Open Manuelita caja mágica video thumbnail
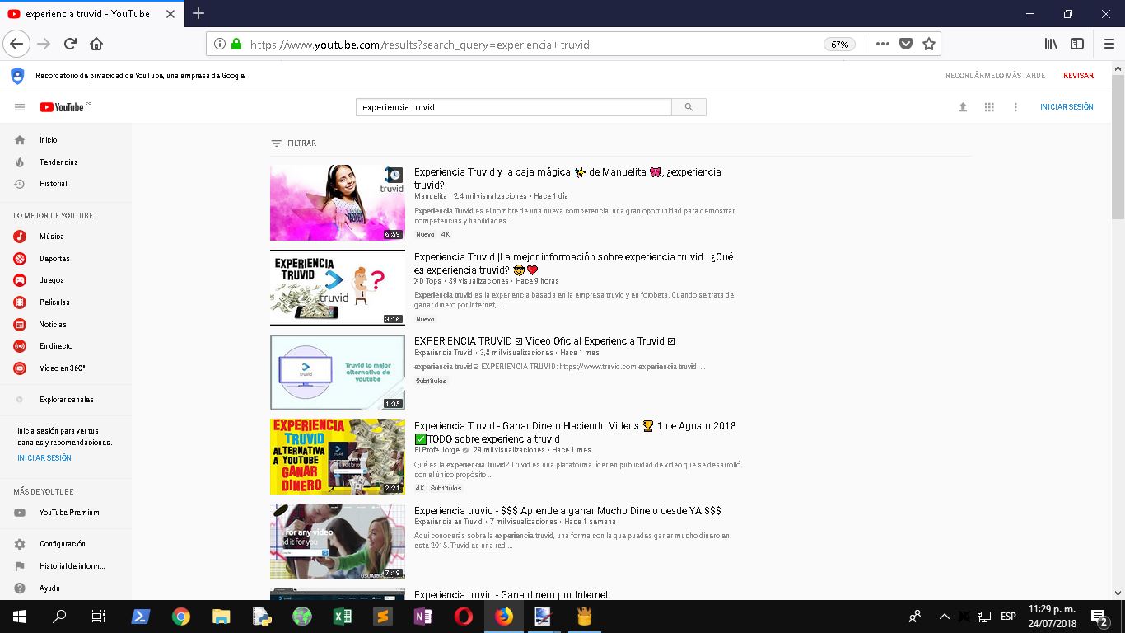The height and width of the screenshot is (633, 1125). pyautogui.click(x=338, y=203)
